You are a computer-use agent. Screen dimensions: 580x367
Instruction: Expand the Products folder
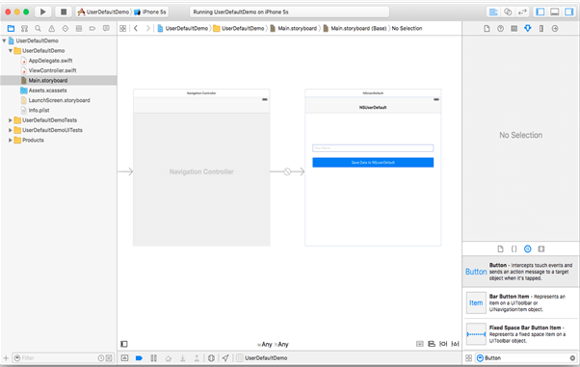pyautogui.click(x=11, y=141)
